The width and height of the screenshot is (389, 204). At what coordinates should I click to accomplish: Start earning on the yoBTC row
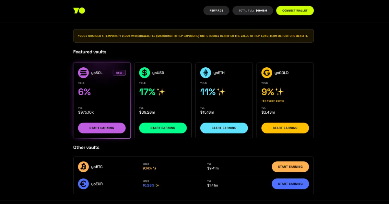[x=290, y=166]
